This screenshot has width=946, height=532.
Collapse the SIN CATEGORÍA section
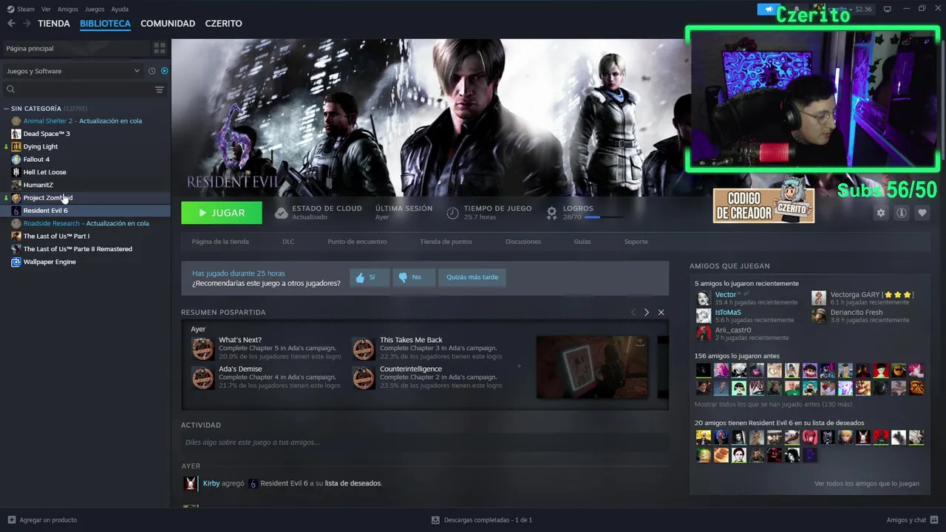[7, 109]
